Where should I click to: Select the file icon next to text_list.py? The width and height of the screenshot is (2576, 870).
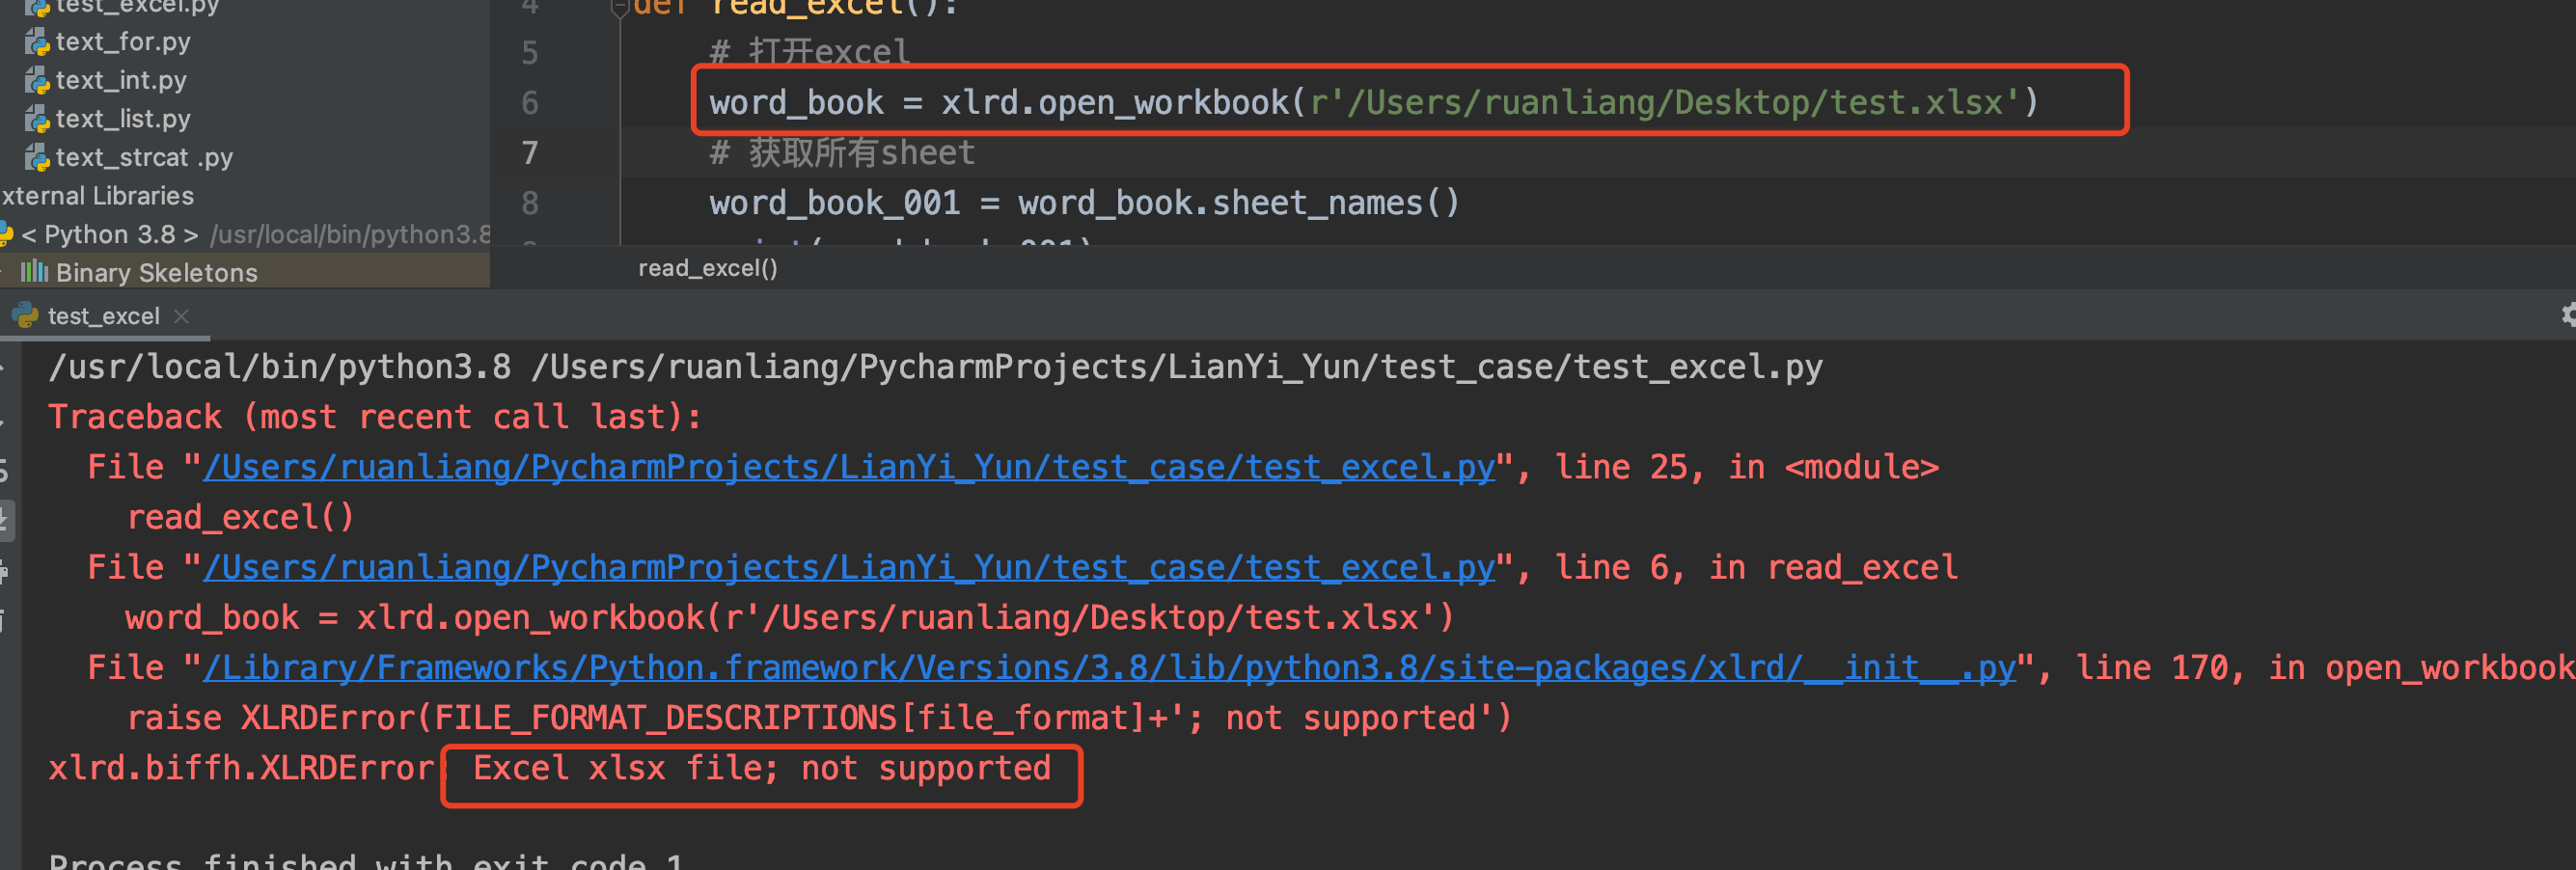(x=37, y=120)
